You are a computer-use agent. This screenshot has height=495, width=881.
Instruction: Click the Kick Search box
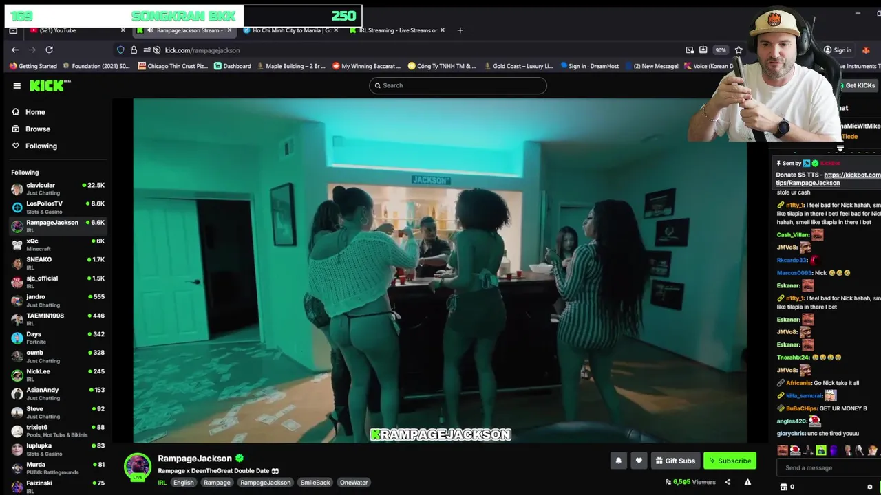coord(458,85)
